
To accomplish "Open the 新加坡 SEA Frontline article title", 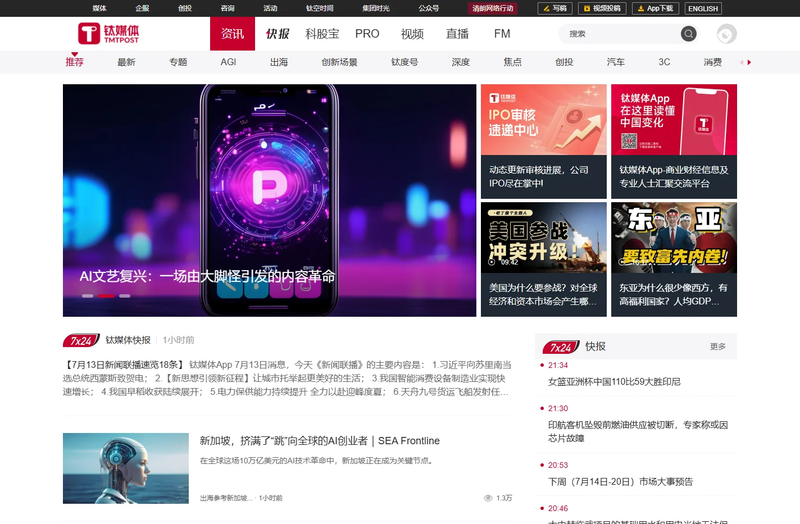I will pos(320,441).
